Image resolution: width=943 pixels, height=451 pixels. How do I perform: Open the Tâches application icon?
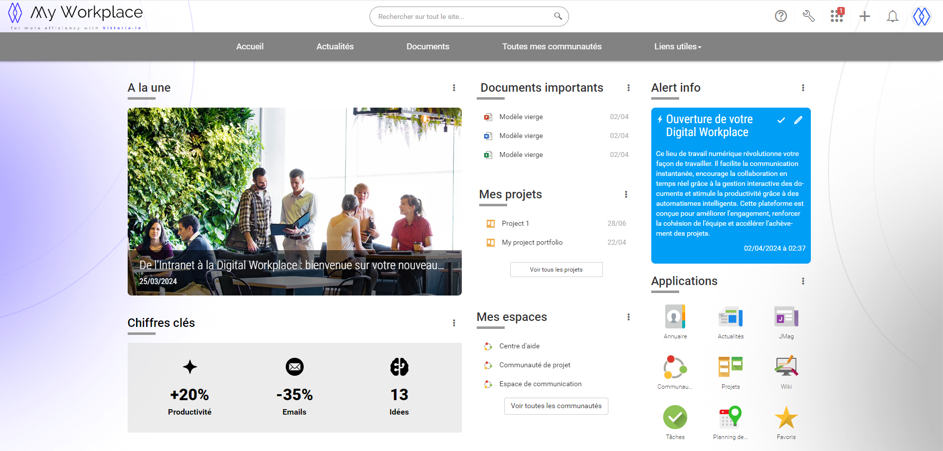click(x=675, y=417)
